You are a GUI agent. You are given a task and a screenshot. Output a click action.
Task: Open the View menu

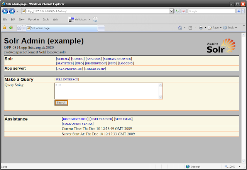(x=22, y=20)
